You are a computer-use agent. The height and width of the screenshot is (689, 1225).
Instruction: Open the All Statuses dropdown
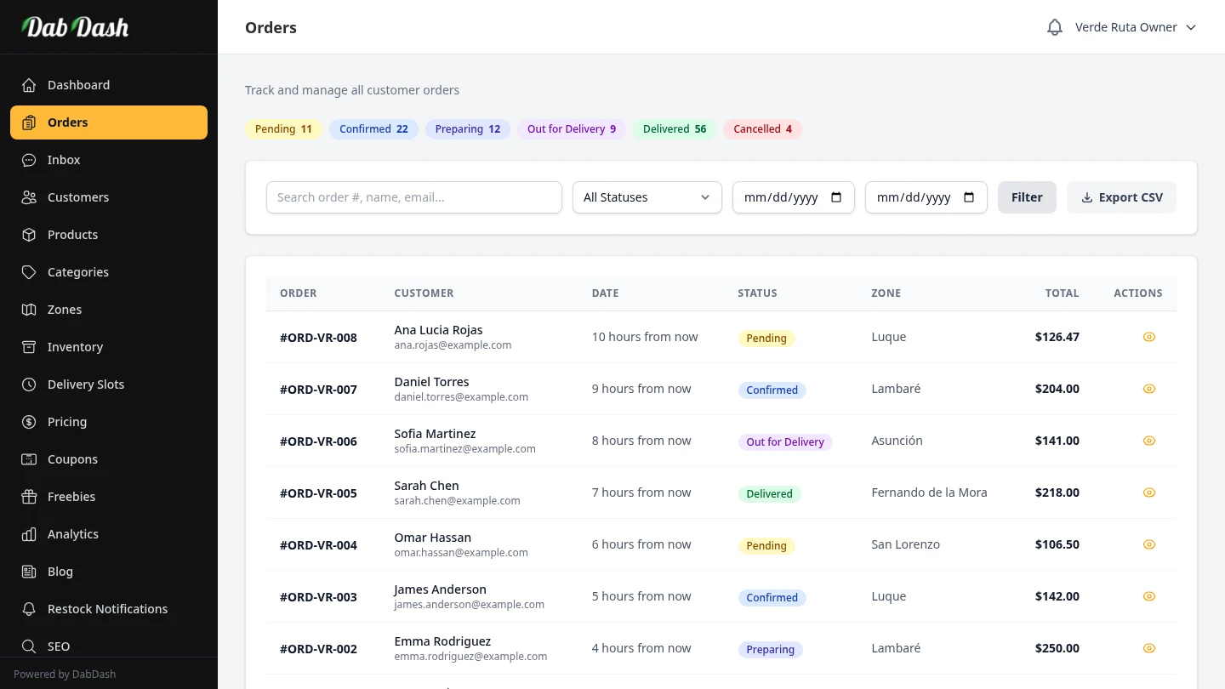tap(647, 197)
